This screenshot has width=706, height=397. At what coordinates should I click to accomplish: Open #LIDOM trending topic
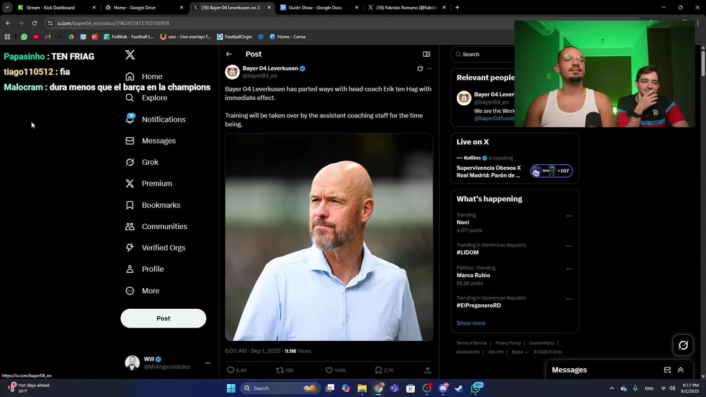click(468, 253)
